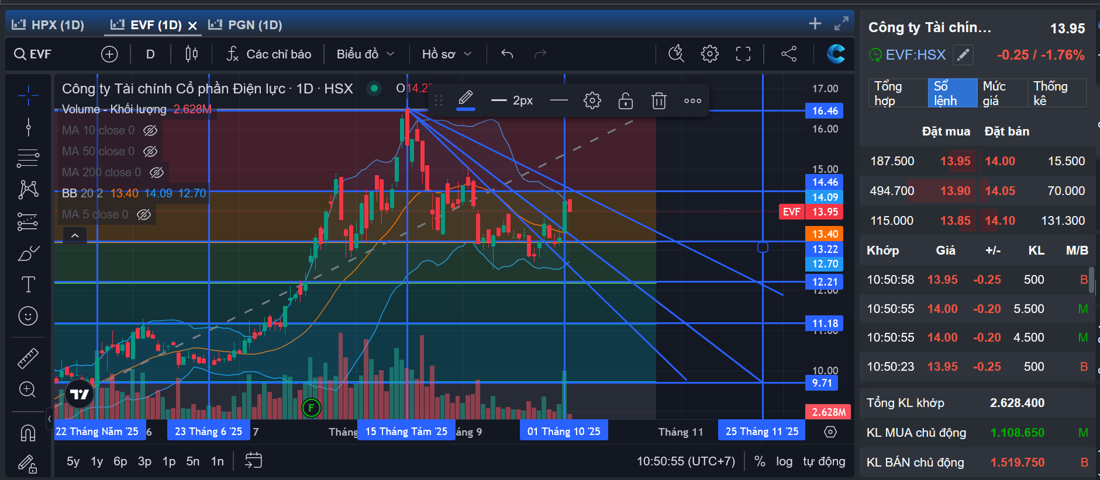The height and width of the screenshot is (480, 1100).
Task: Open the candlestick chart style selector
Action: 191,54
